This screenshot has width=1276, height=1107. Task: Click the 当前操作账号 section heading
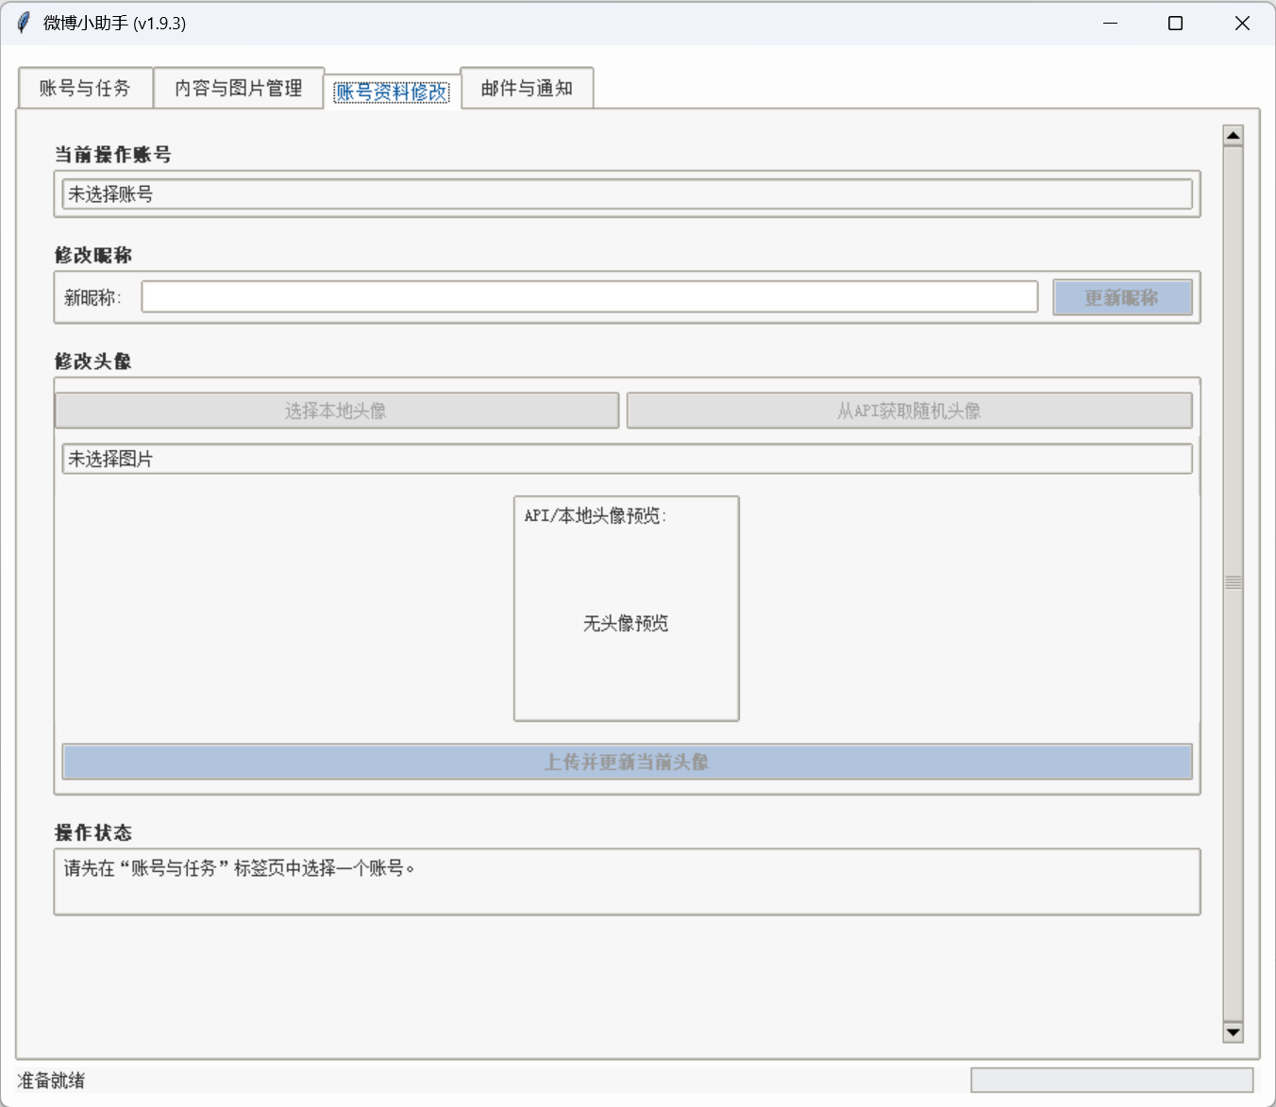coord(113,155)
